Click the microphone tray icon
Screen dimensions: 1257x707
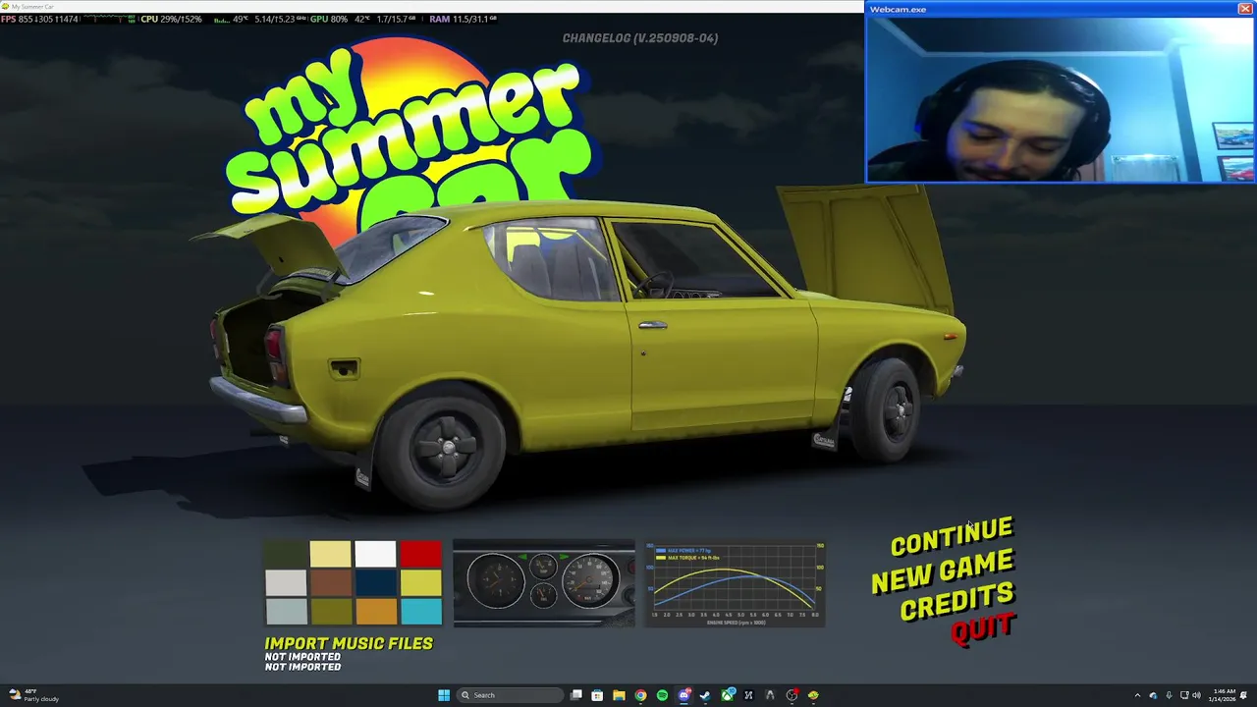click(1169, 695)
